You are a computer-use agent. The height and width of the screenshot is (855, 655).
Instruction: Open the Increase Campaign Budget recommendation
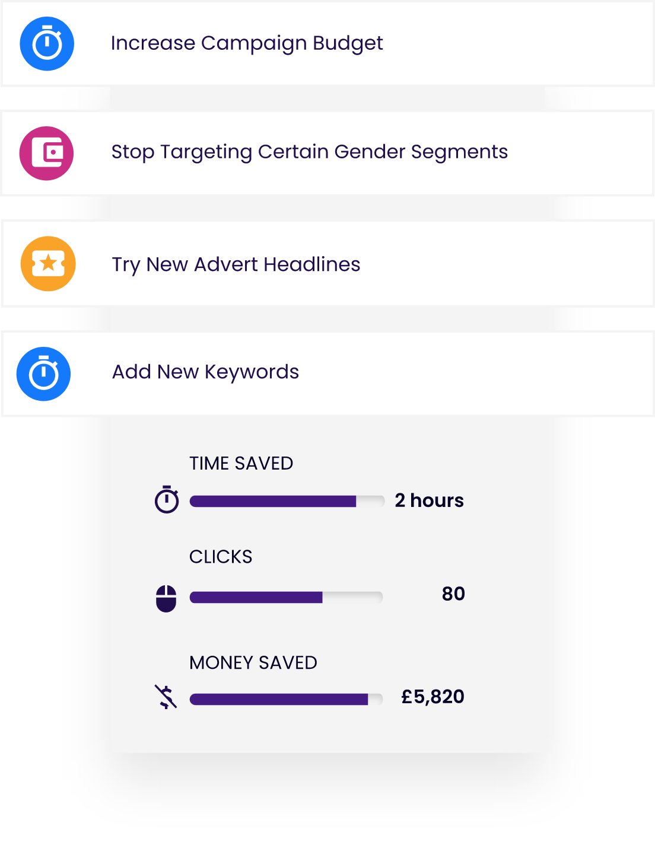[x=247, y=43]
